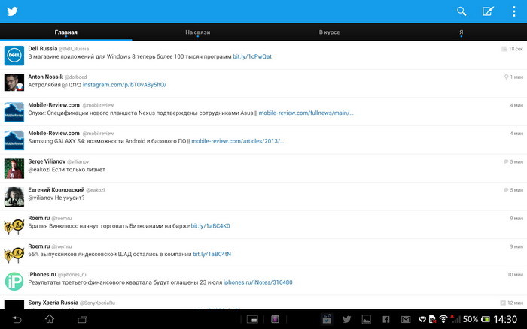Open Roem.ru avatar on ШАД tweet
This screenshot has width=527, height=329.
[x=14, y=254]
